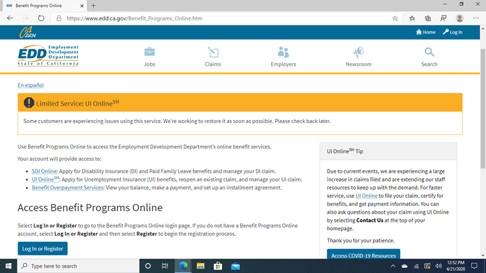Go to Home in top bar
The height and width of the screenshot is (273, 486).
pyautogui.click(x=426, y=32)
